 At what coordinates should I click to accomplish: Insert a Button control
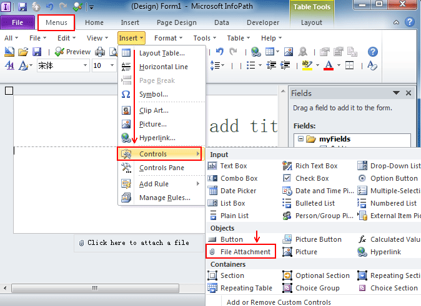(x=225, y=239)
